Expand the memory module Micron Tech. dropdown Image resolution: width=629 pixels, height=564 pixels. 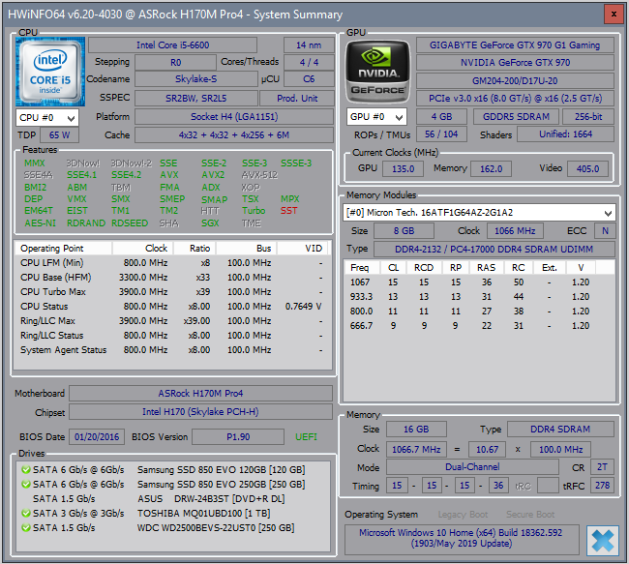[479, 212]
